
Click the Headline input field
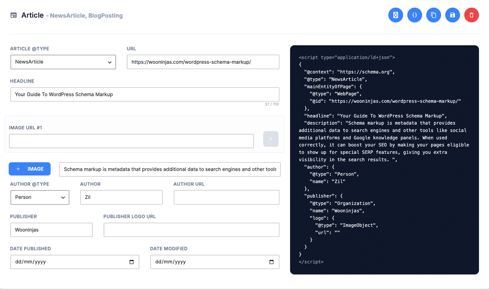(x=145, y=94)
